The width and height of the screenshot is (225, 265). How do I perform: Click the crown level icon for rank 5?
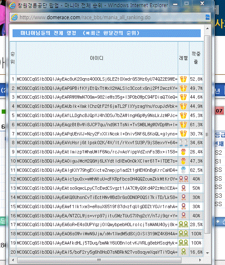pyautogui.click(x=183, y=115)
